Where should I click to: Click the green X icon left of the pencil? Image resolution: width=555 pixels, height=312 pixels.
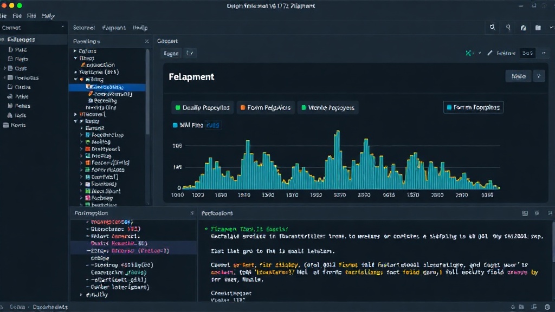[x=469, y=53]
